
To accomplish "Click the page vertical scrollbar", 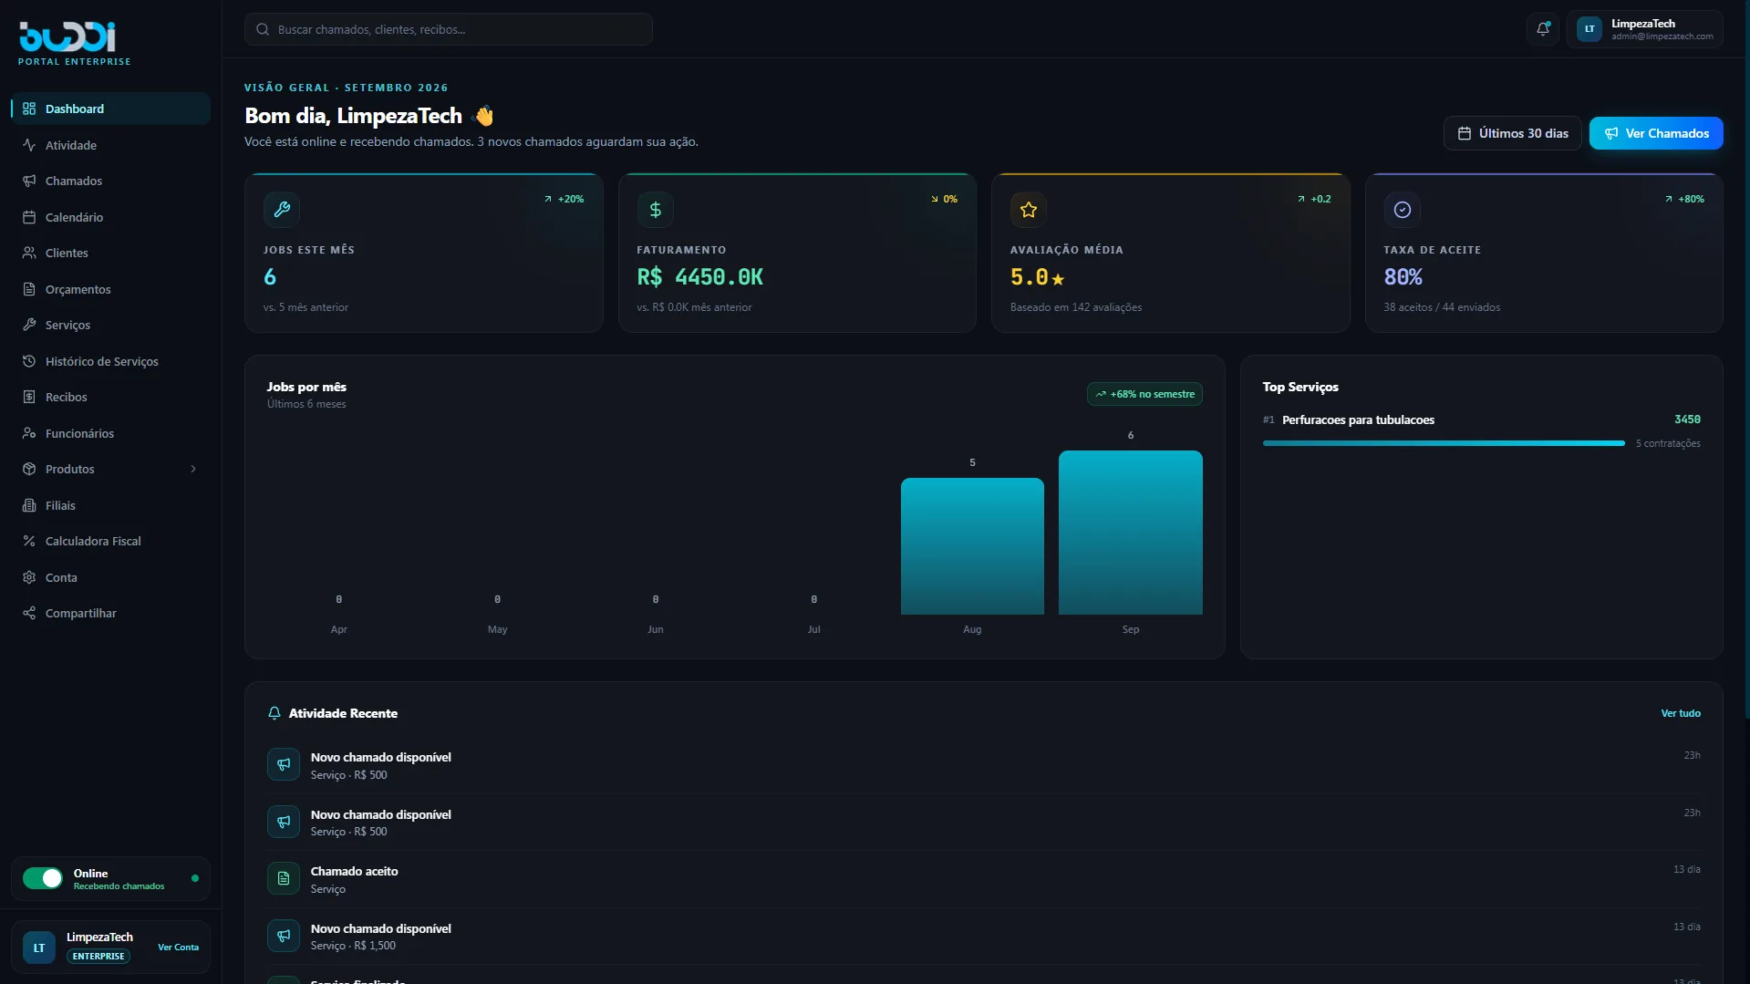I will pyautogui.click(x=1745, y=360).
